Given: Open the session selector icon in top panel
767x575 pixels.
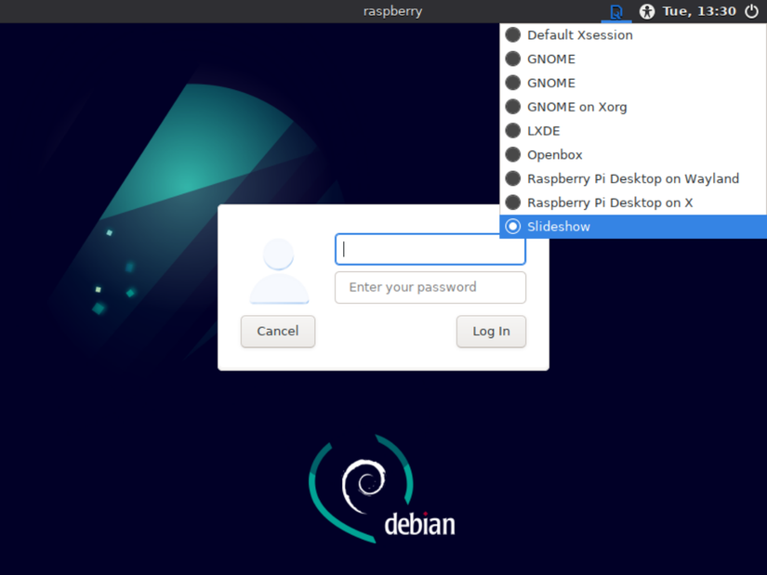Looking at the screenshot, I should [x=615, y=12].
